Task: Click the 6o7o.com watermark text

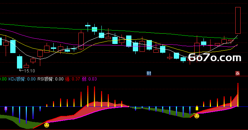Action: 214,58
